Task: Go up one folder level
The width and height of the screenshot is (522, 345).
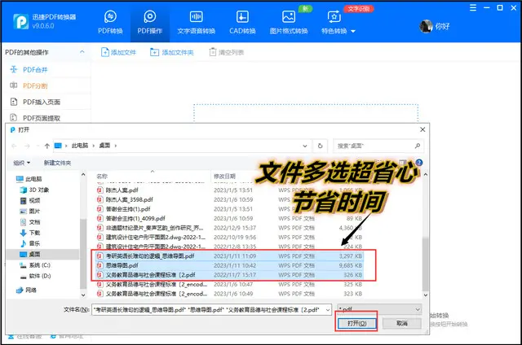Action: pyautogui.click(x=47, y=146)
